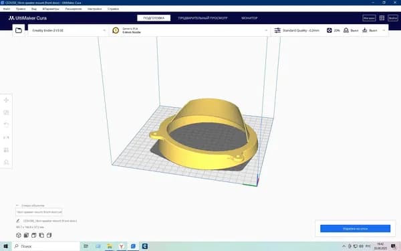The height and width of the screenshot is (251, 401).
Task: Switch to 3D view using cube icon
Action: tap(19, 235)
